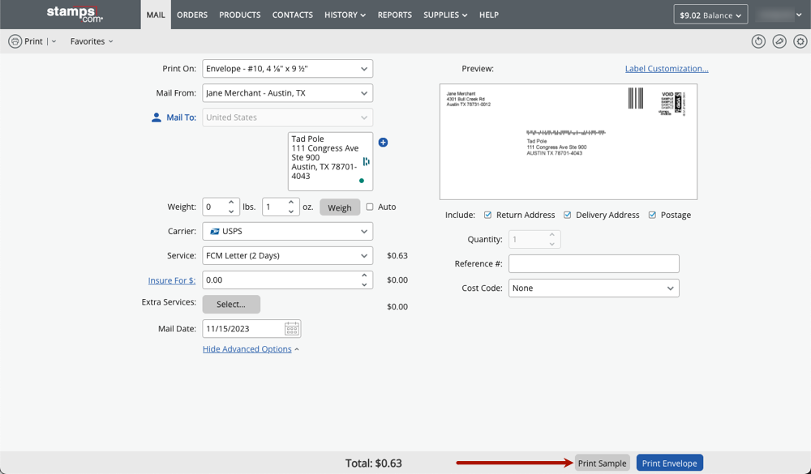The width and height of the screenshot is (811, 474).
Task: Click the stamps.com logo
Action: pyautogui.click(x=75, y=14)
